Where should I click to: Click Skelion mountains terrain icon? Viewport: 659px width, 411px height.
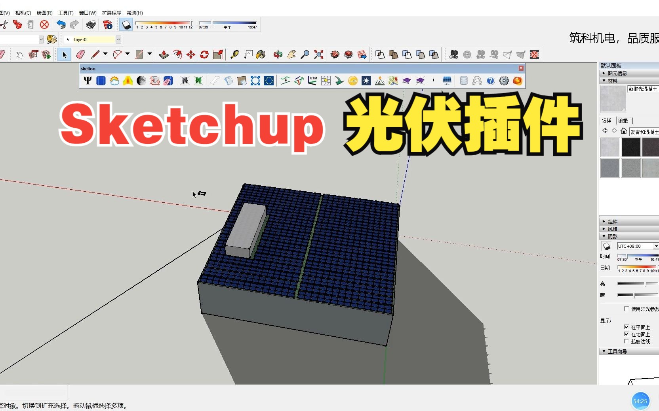[x=380, y=81]
